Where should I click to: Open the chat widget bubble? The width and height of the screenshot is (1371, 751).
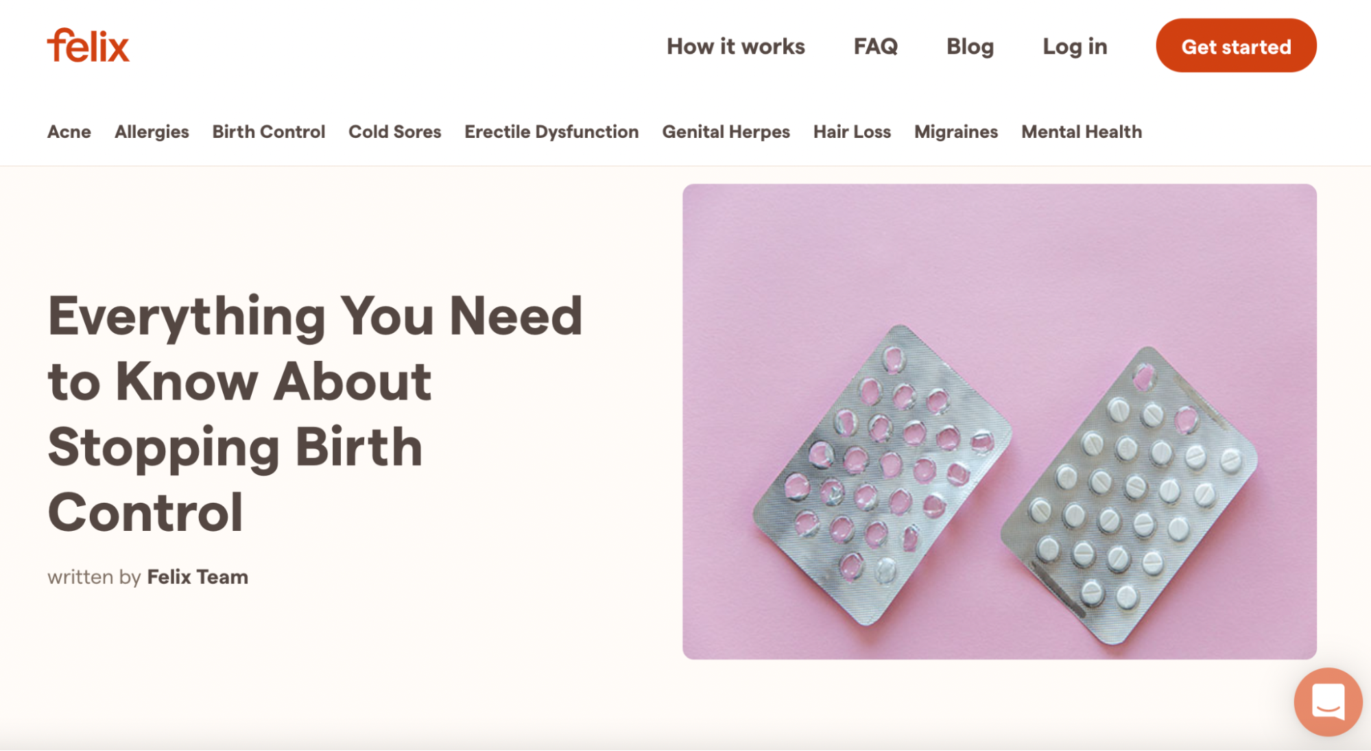tap(1327, 702)
